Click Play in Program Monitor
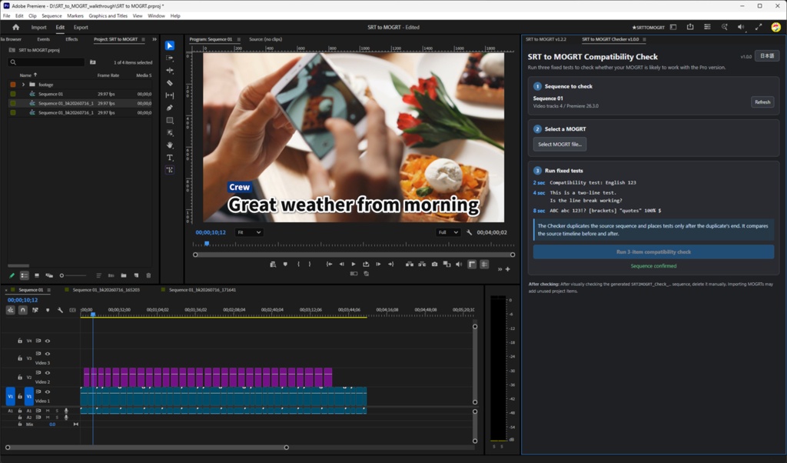 pos(354,264)
